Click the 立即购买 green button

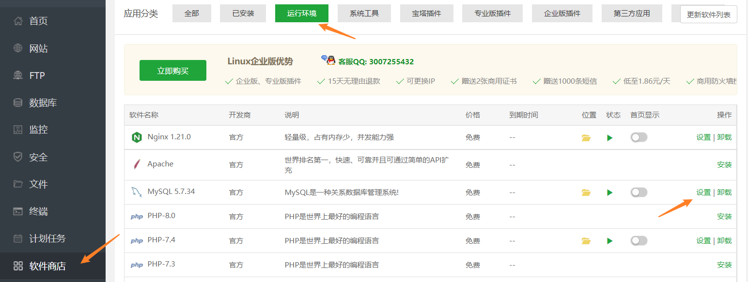tap(173, 71)
